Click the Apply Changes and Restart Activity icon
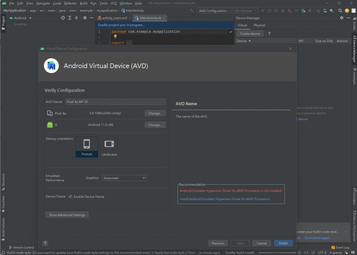This screenshot has height=255, width=357. (269, 11)
